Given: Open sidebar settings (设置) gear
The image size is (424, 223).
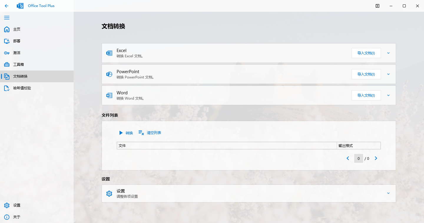Looking at the screenshot, I should click(x=7, y=205).
